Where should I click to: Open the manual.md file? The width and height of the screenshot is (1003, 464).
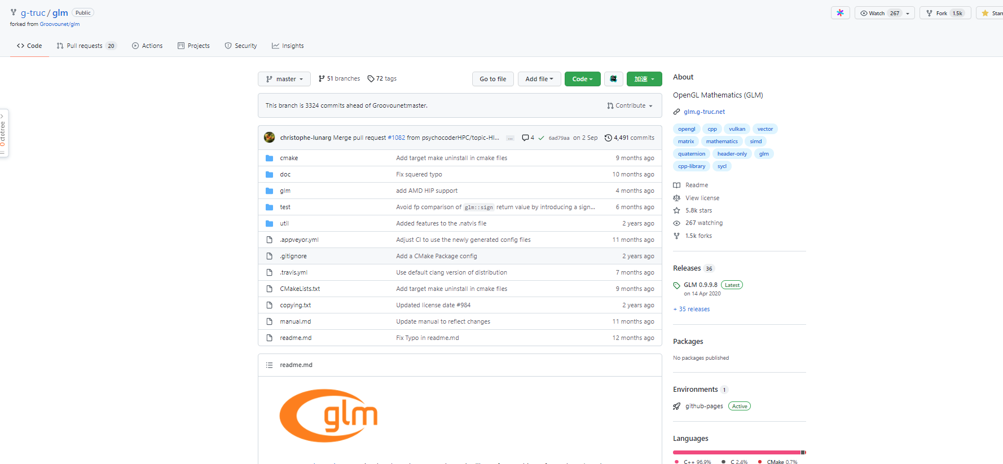point(295,321)
